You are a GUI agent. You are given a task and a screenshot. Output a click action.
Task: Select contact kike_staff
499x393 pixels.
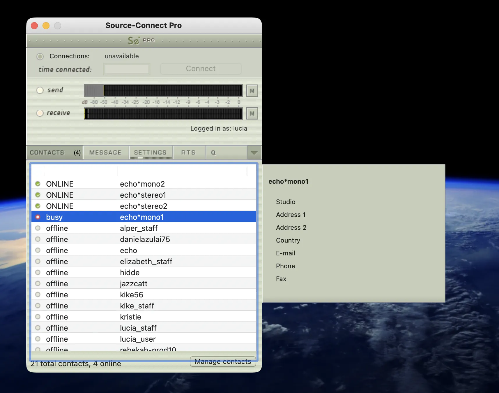pos(144,306)
